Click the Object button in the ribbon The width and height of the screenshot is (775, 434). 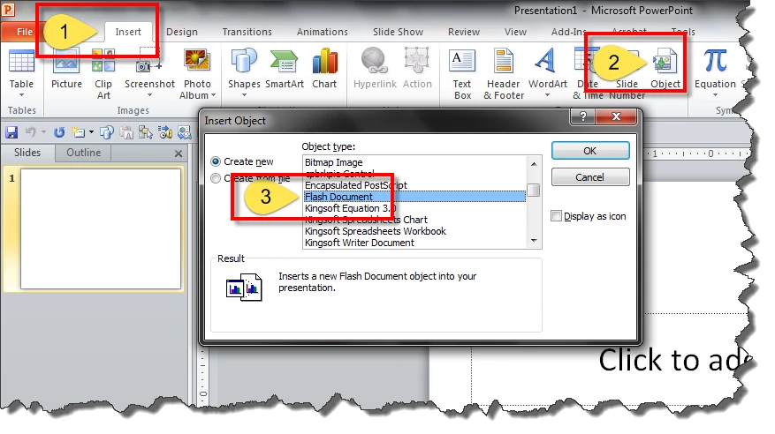(665, 69)
